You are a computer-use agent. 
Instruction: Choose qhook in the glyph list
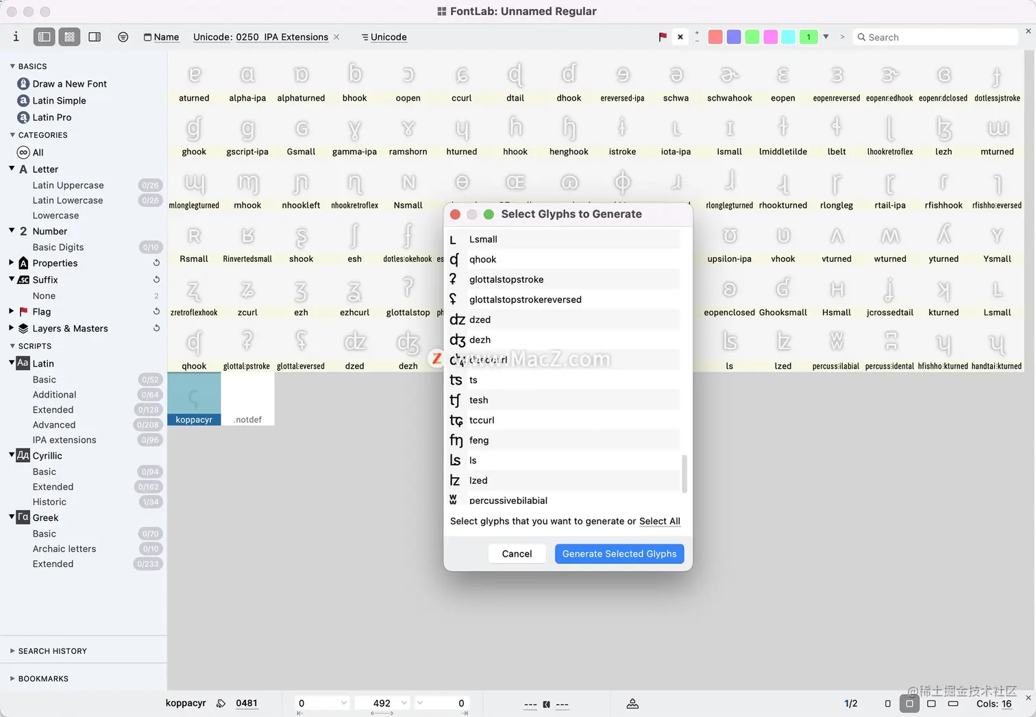coord(563,259)
